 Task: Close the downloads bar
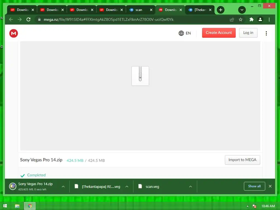(x=270, y=186)
